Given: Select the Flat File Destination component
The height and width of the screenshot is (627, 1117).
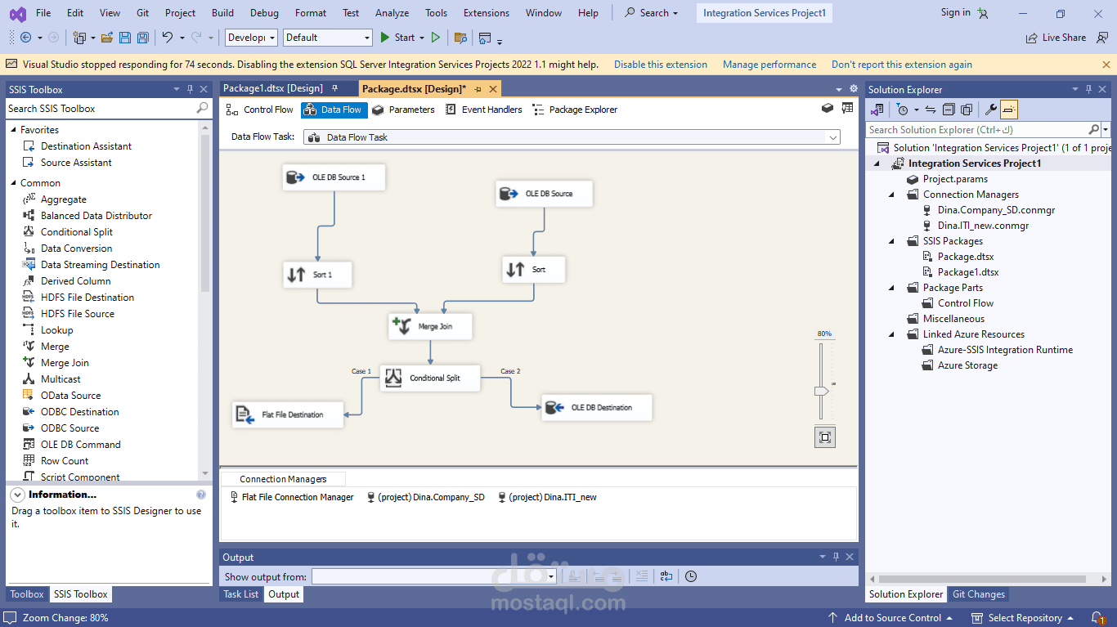Looking at the screenshot, I should pos(288,414).
